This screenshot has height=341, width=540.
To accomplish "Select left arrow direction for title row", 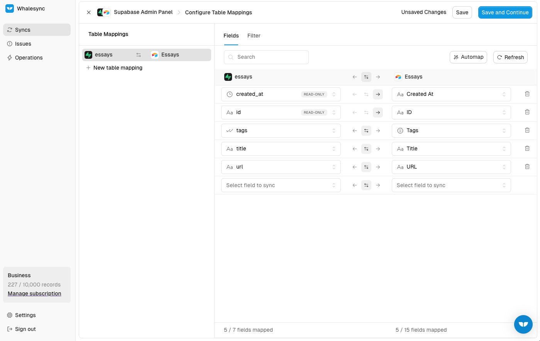I will pos(355,149).
